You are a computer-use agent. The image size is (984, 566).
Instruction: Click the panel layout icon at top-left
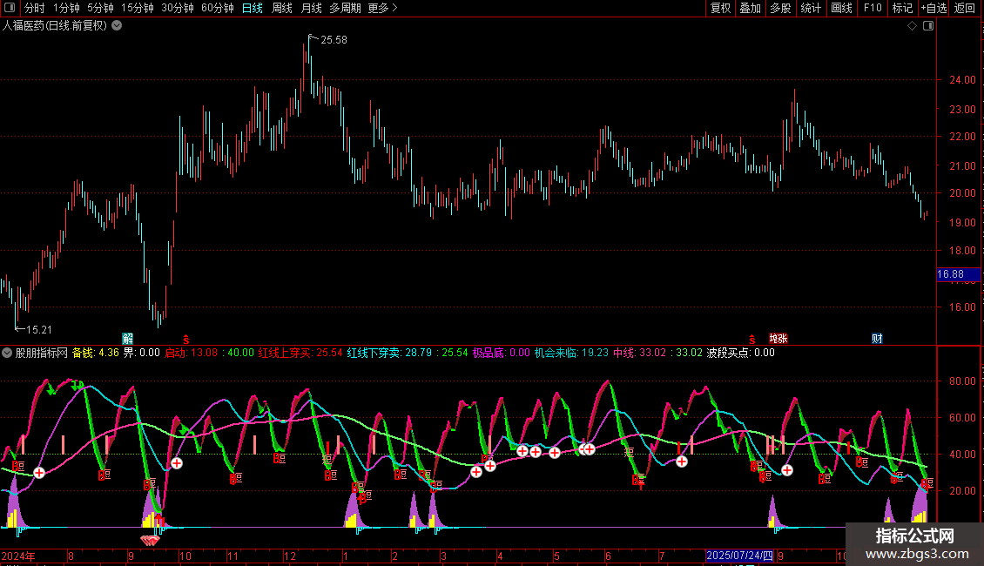11,9
